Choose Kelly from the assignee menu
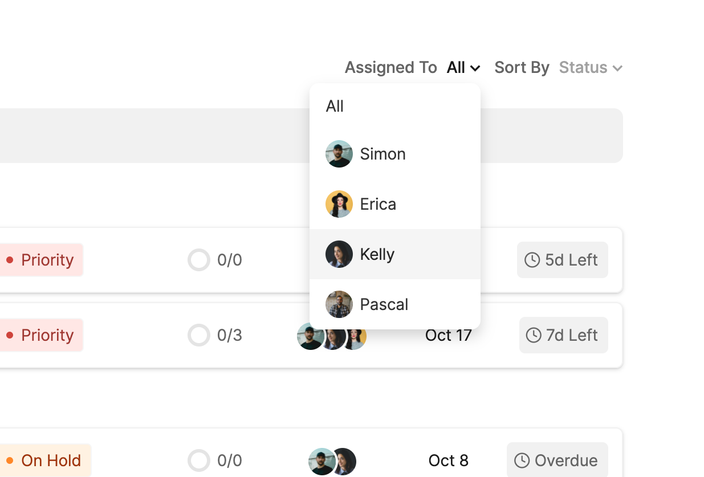This screenshot has height=477, width=704. tap(377, 254)
